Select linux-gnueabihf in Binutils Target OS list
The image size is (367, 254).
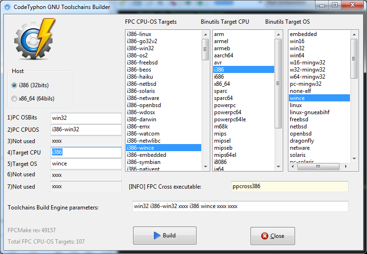[x=320, y=112]
